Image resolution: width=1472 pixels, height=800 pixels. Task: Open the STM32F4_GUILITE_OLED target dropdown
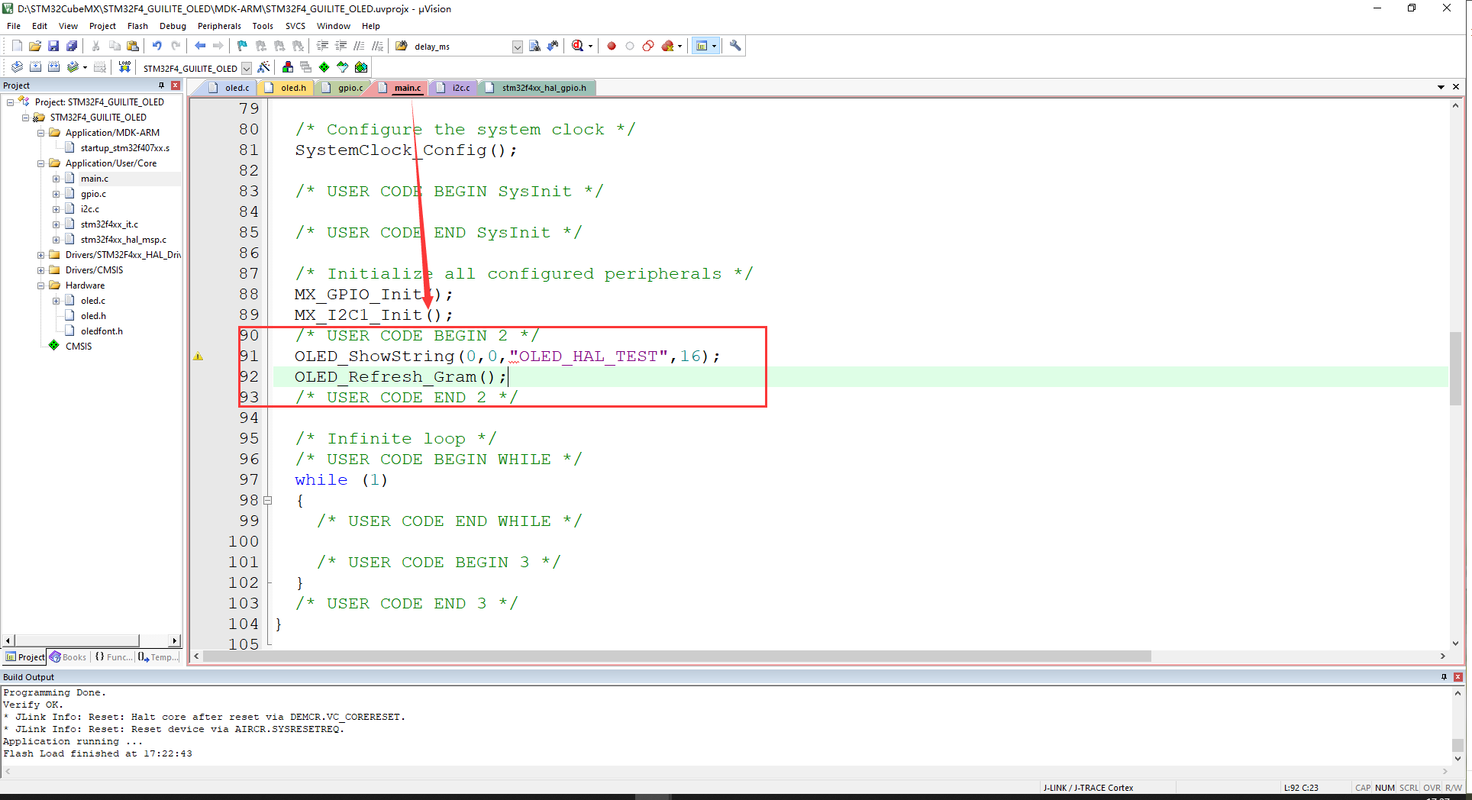tap(246, 68)
